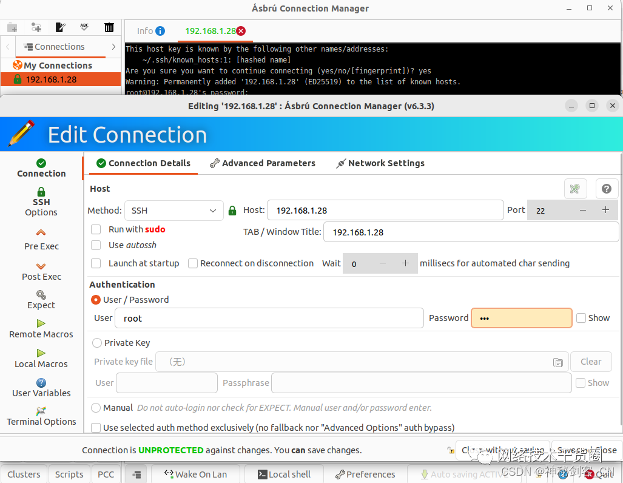Click the delete trash icon in toolbar
Screen dimensions: 623x483
(x=109, y=27)
